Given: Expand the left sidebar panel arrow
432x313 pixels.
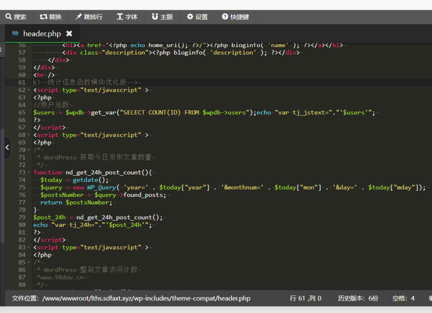Looking at the screenshot, I should click(x=7, y=147).
